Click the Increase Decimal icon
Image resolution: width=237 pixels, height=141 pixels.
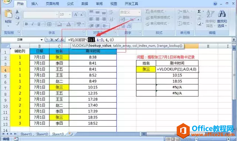click(x=123, y=26)
